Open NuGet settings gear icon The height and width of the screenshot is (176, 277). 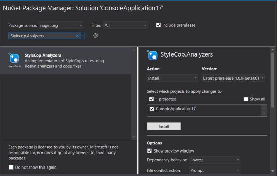click(95, 36)
